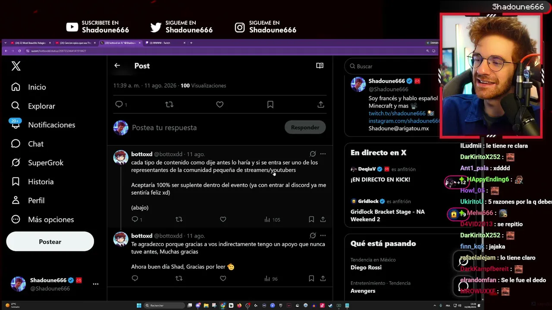Open twitch.tv/shadoune666 link

tap(397, 113)
